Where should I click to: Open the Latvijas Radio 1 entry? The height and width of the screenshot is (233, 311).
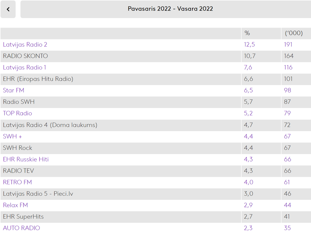(25, 67)
